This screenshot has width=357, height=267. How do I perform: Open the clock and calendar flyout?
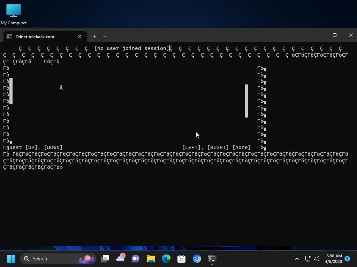tap(333, 259)
